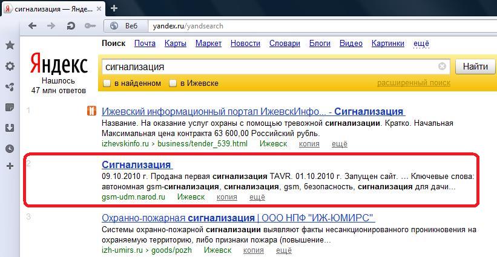Open the izhevskinfo.ru green URL link

point(174,144)
